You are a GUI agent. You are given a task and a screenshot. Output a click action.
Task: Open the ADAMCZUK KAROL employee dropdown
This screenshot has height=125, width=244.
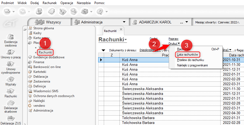click(x=187, y=22)
